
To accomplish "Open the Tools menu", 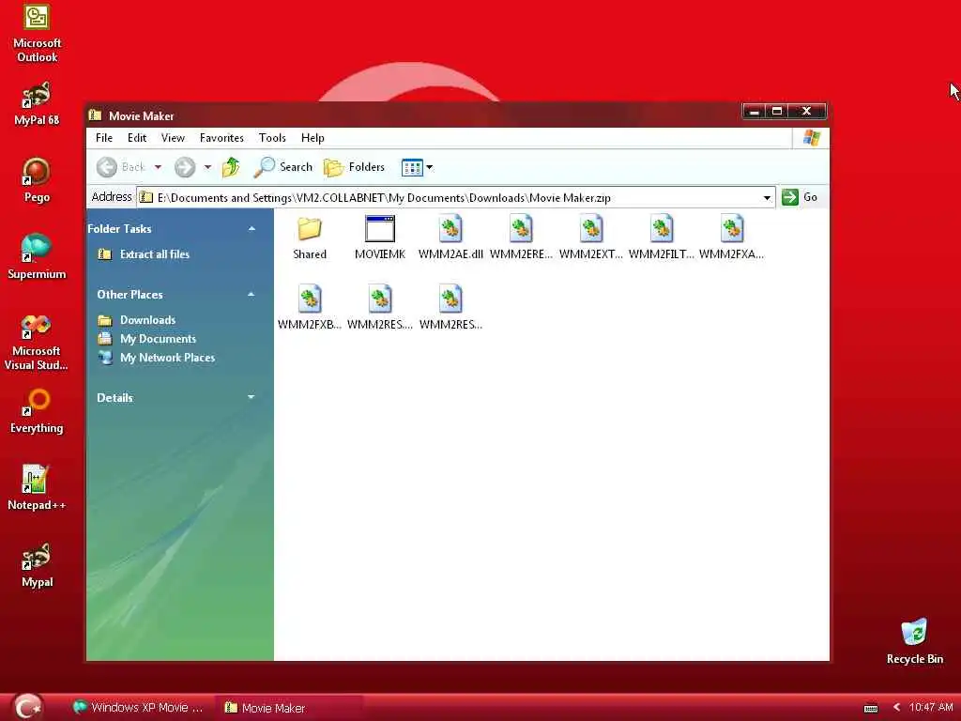I will point(272,138).
